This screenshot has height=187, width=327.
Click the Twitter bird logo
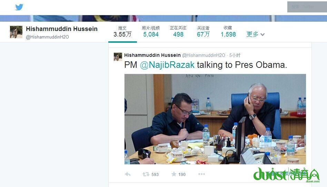tap(19, 7)
